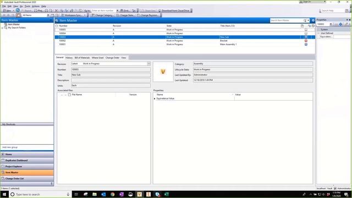Open the Change Order List pane
352x198 pixels.
(27, 179)
